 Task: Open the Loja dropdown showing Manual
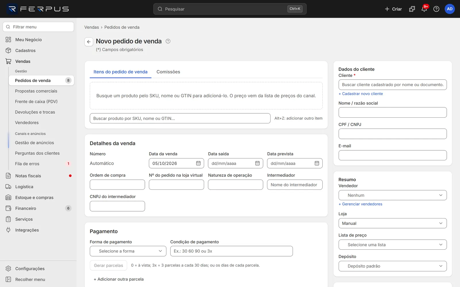[x=392, y=223]
